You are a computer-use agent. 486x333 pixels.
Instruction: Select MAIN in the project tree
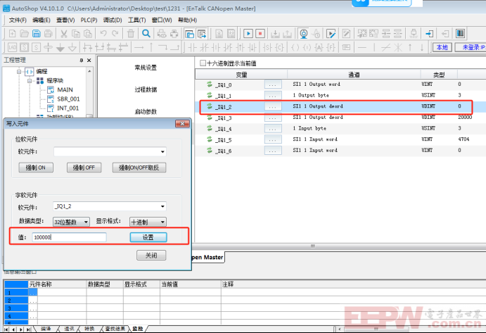[65, 90]
